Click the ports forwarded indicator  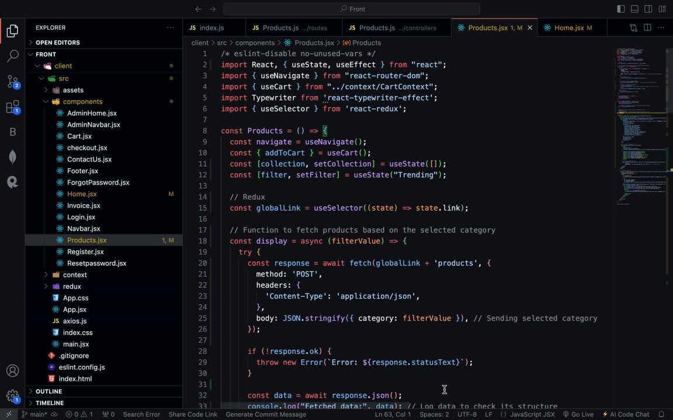coord(108,414)
